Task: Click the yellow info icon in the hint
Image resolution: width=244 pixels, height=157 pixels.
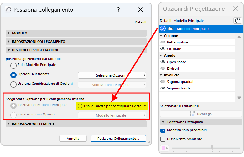Action: click(x=80, y=106)
